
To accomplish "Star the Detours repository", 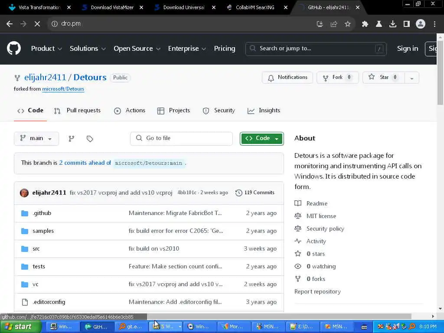I will [x=384, y=78].
